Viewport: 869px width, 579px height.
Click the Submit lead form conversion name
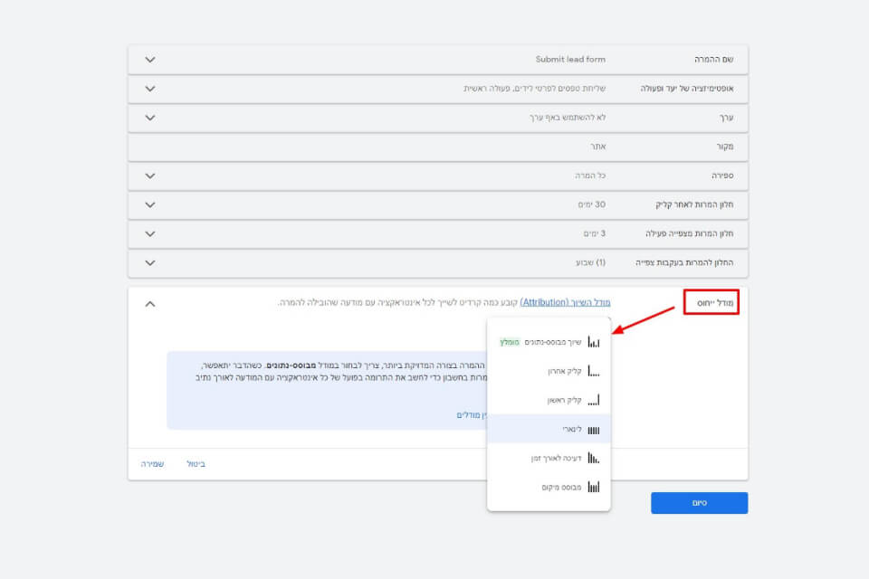click(x=570, y=60)
